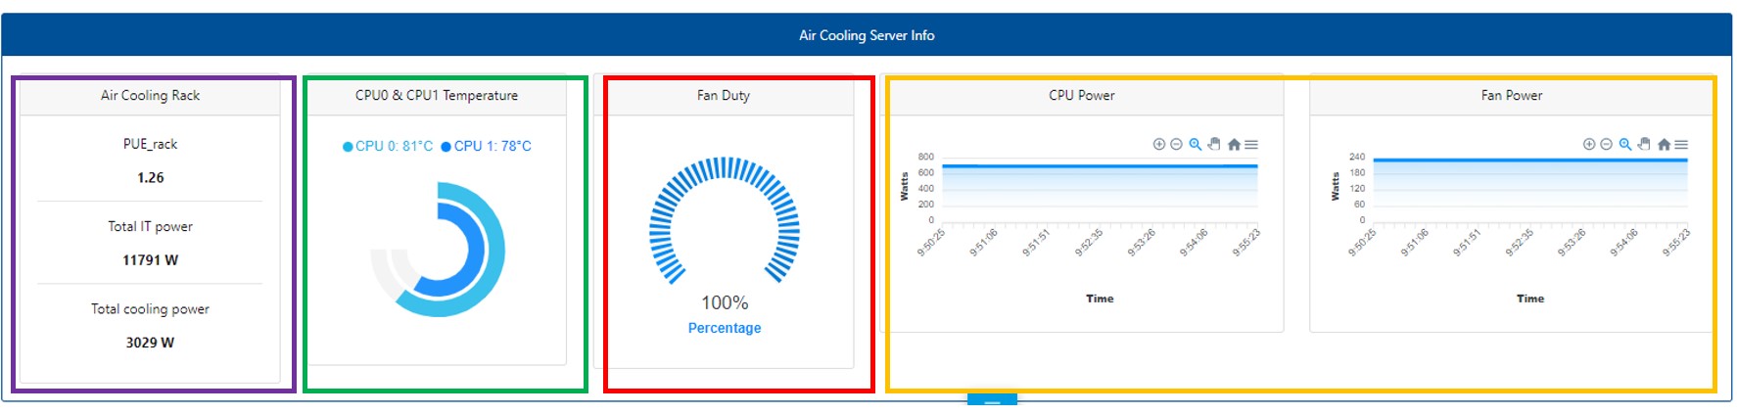Image resolution: width=1737 pixels, height=414 pixels.
Task: Toggle the CPU 0: 81°C legend series
Action: 388,146
